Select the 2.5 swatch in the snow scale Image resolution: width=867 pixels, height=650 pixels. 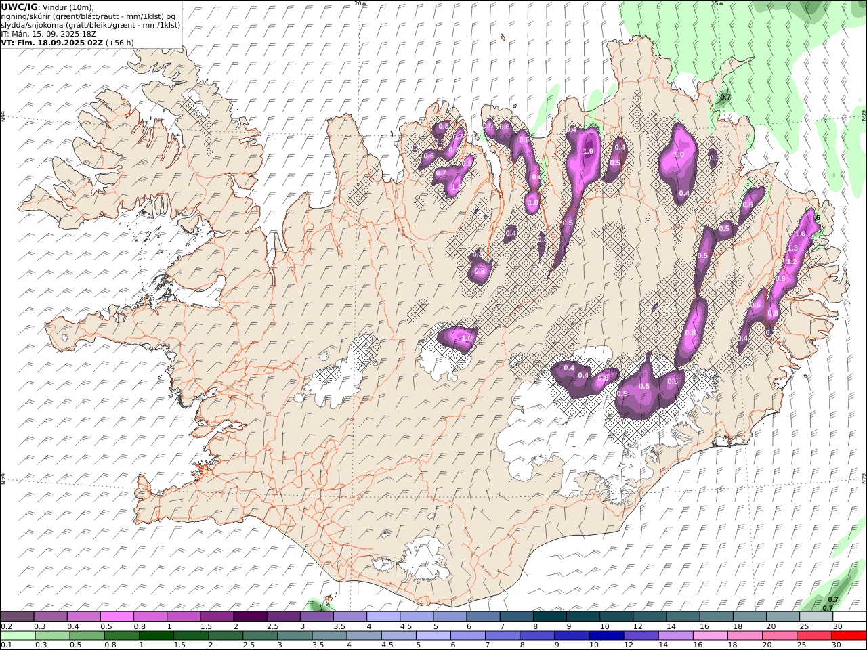pos(283,616)
